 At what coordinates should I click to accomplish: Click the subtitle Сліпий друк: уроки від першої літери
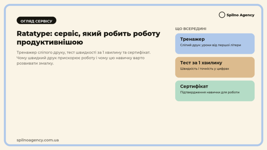(x=211, y=45)
